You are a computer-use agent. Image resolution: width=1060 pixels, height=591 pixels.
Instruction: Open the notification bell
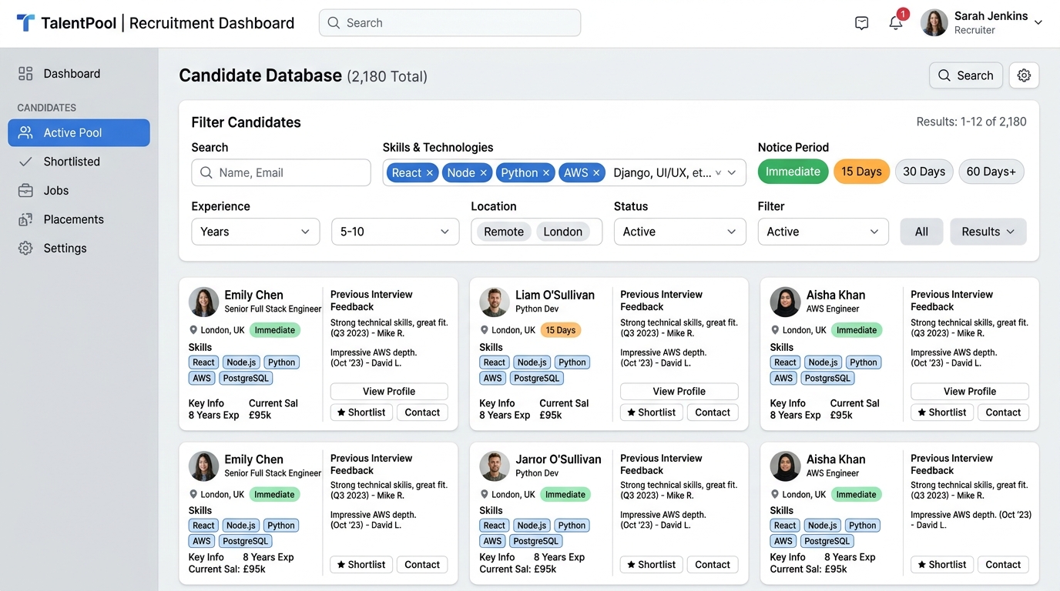(896, 22)
